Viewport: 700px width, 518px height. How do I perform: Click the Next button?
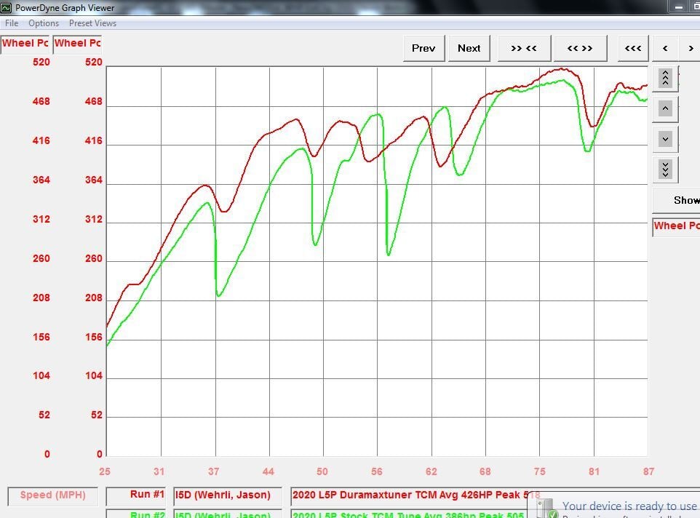469,47
